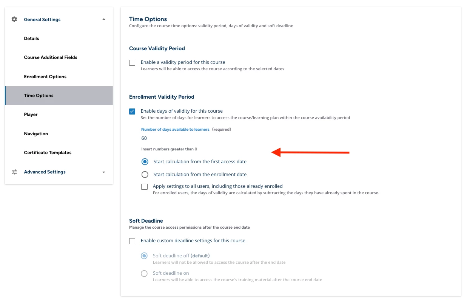The image size is (467, 305).
Task: Choose the Soft deadline on option
Action: [x=144, y=274]
